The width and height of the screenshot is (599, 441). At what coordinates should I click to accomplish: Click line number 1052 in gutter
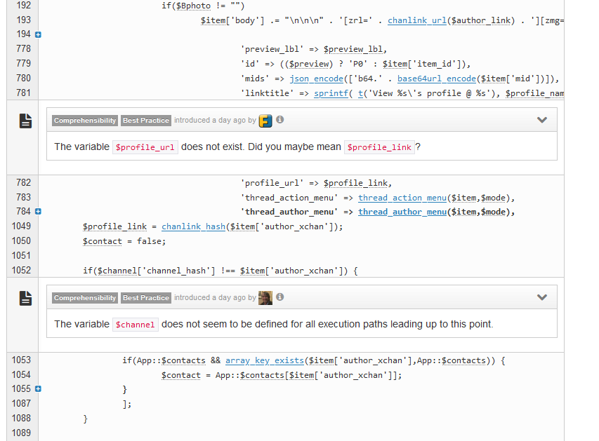(x=21, y=271)
